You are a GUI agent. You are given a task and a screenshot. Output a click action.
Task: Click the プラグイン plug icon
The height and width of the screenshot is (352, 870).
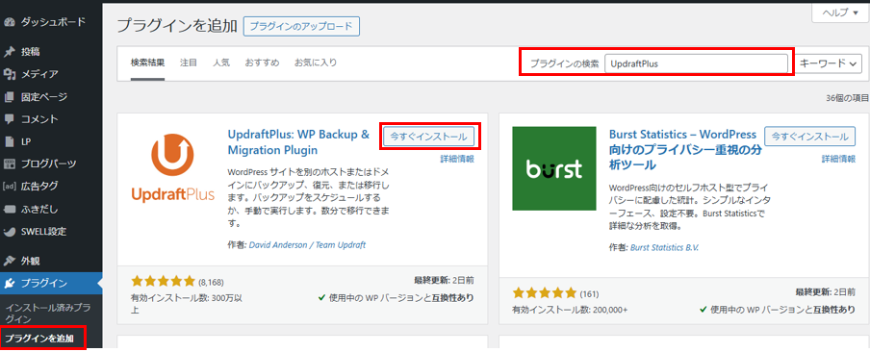[9, 284]
